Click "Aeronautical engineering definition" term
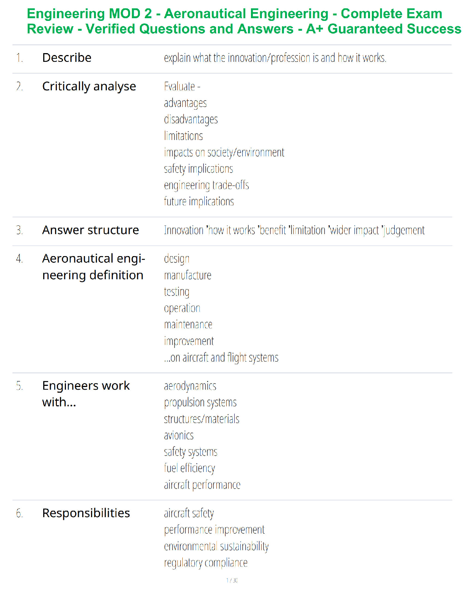 coord(94,267)
